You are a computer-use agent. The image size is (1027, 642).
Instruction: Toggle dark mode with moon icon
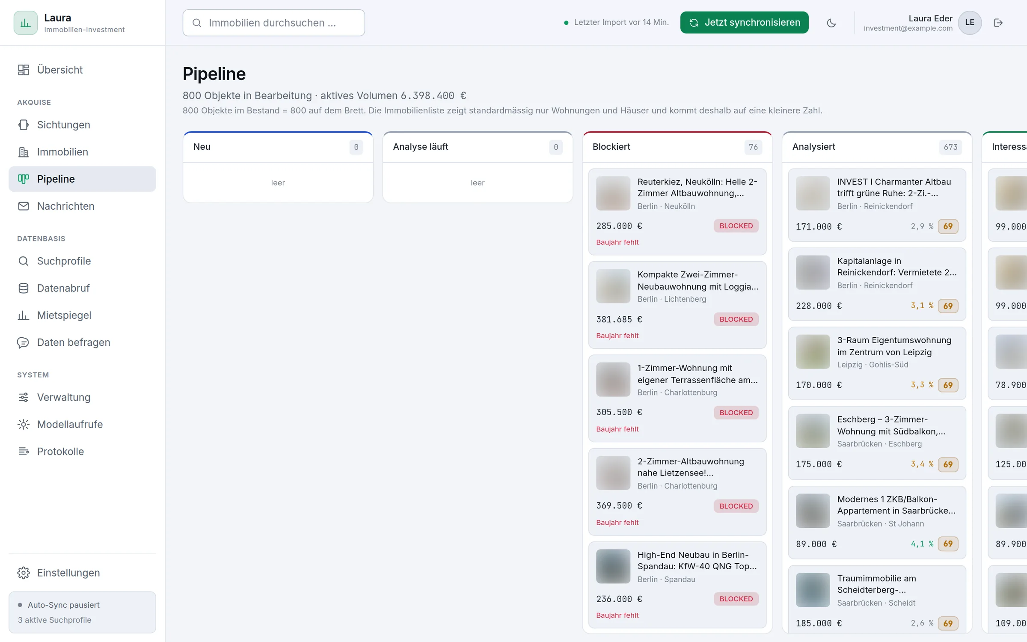(x=831, y=23)
